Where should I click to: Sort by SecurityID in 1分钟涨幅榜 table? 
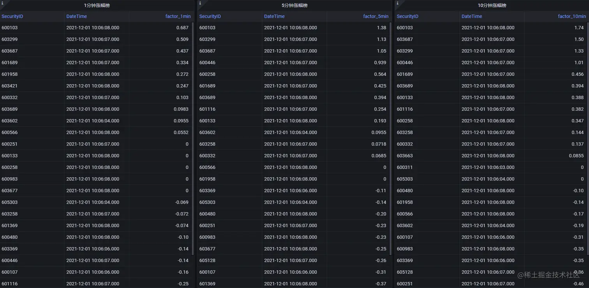pyautogui.click(x=12, y=16)
